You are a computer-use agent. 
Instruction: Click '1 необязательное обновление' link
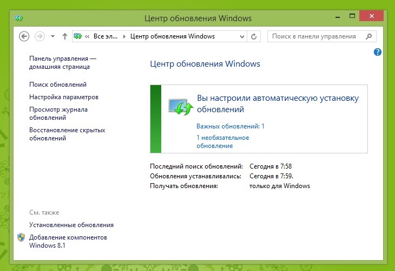point(223,141)
